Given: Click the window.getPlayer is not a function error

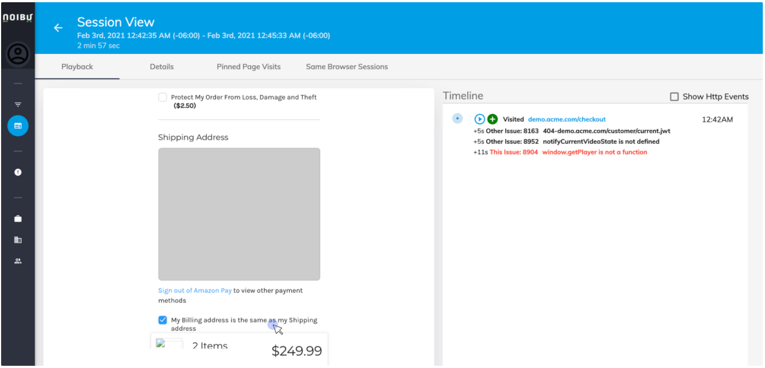Looking at the screenshot, I should point(595,152).
